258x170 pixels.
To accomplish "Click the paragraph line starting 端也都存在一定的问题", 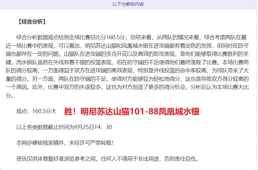I will [127, 54].
